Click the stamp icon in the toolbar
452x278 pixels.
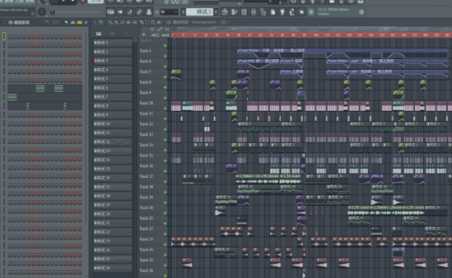[x=149, y=12]
